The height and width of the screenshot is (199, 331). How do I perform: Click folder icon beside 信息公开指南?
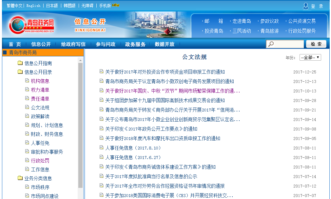pyautogui.click(x=20, y=63)
